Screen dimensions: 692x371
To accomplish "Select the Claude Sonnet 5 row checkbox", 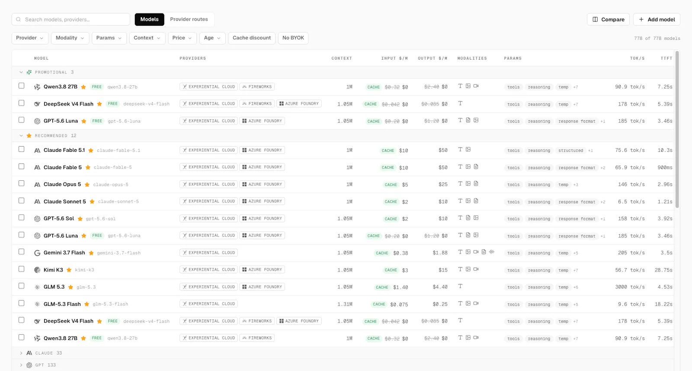I will 21,201.
